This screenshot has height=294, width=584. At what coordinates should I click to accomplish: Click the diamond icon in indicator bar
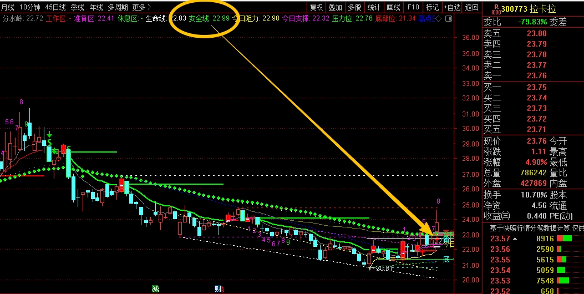[438, 19]
